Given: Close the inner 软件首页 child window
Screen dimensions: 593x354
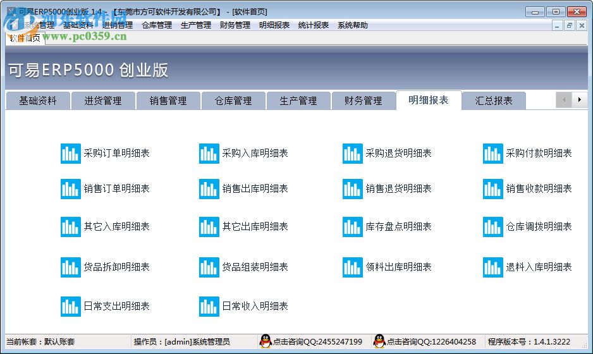Looking at the screenshot, I should point(582,26).
